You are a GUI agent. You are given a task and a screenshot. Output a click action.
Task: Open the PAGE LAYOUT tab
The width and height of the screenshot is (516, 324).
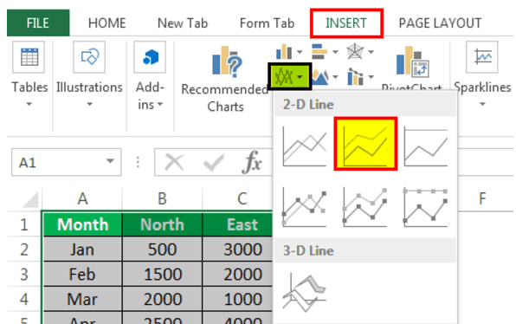(440, 23)
